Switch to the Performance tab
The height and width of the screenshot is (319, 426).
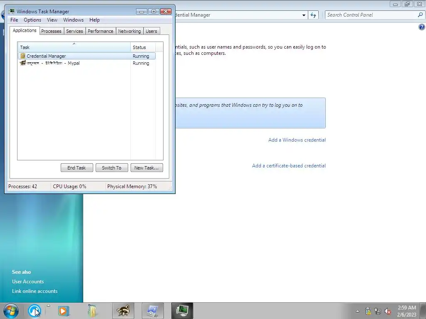pyautogui.click(x=101, y=31)
